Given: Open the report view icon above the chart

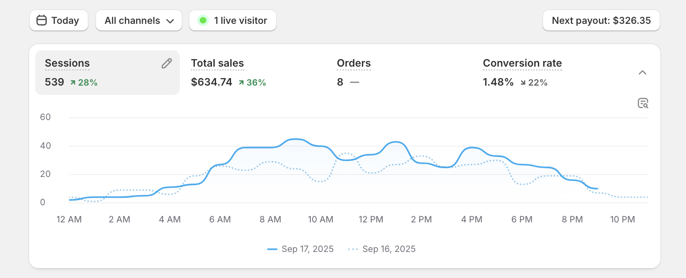Looking at the screenshot, I should [643, 103].
